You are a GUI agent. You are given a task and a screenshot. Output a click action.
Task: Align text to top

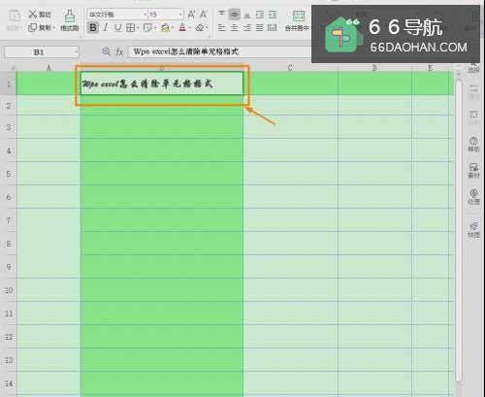pyautogui.click(x=221, y=14)
